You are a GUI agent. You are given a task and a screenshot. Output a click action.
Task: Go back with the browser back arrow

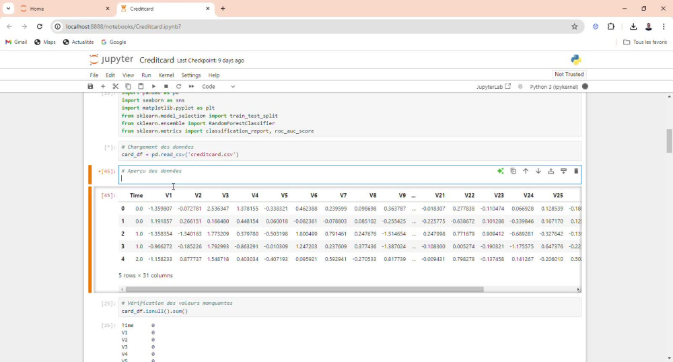pyautogui.click(x=9, y=27)
